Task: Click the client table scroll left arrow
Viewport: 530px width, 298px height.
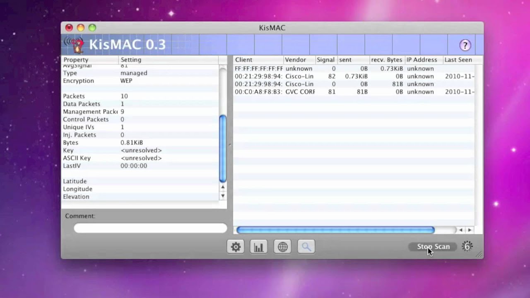Action: pyautogui.click(x=461, y=230)
